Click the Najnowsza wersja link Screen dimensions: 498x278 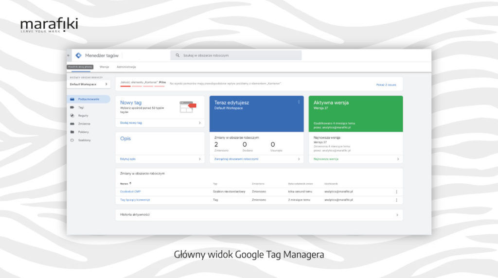point(326,159)
